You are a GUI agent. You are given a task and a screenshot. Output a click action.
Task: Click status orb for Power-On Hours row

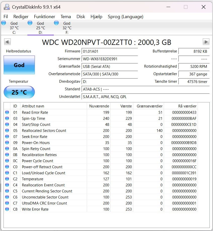click(x=7, y=142)
